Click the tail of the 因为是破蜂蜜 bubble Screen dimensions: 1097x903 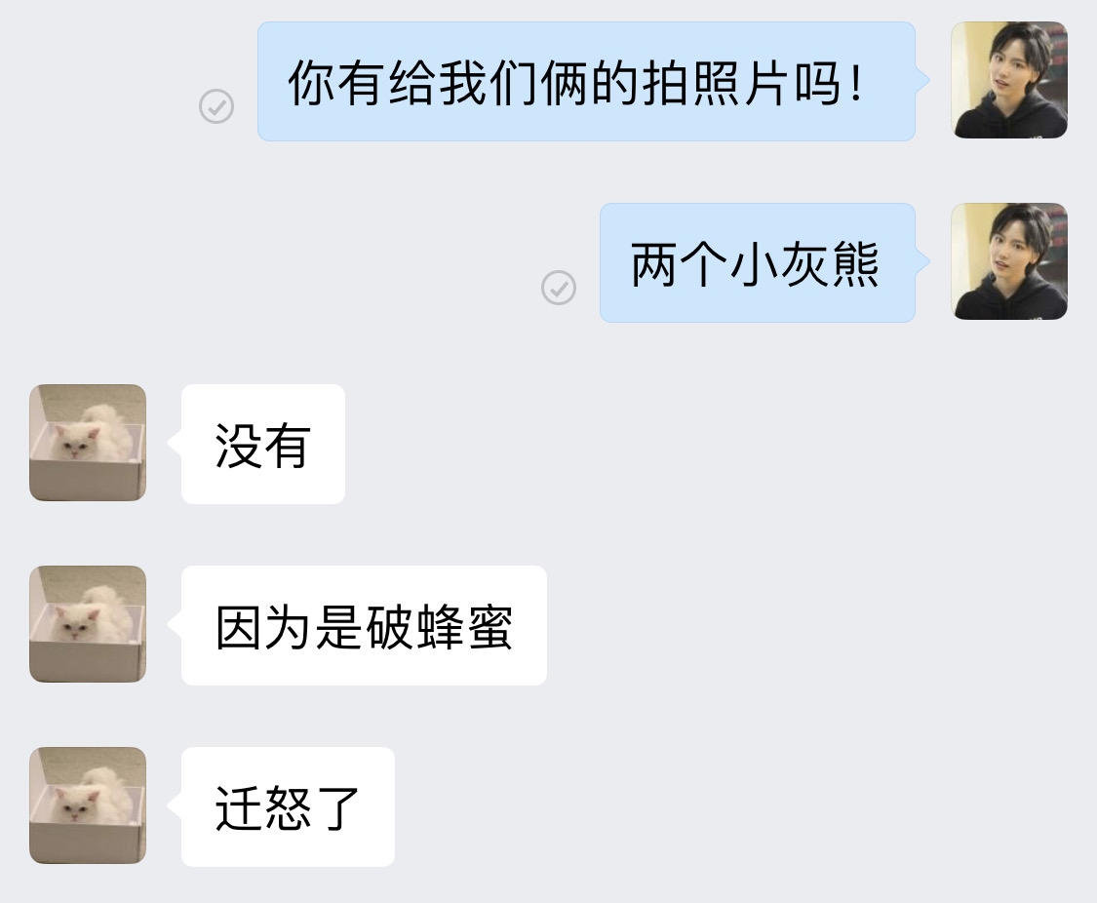[175, 624]
